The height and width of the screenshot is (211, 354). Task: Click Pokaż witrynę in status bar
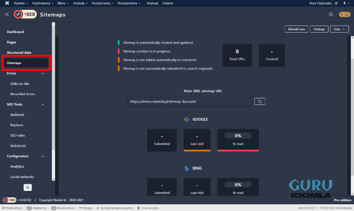pos(12,208)
